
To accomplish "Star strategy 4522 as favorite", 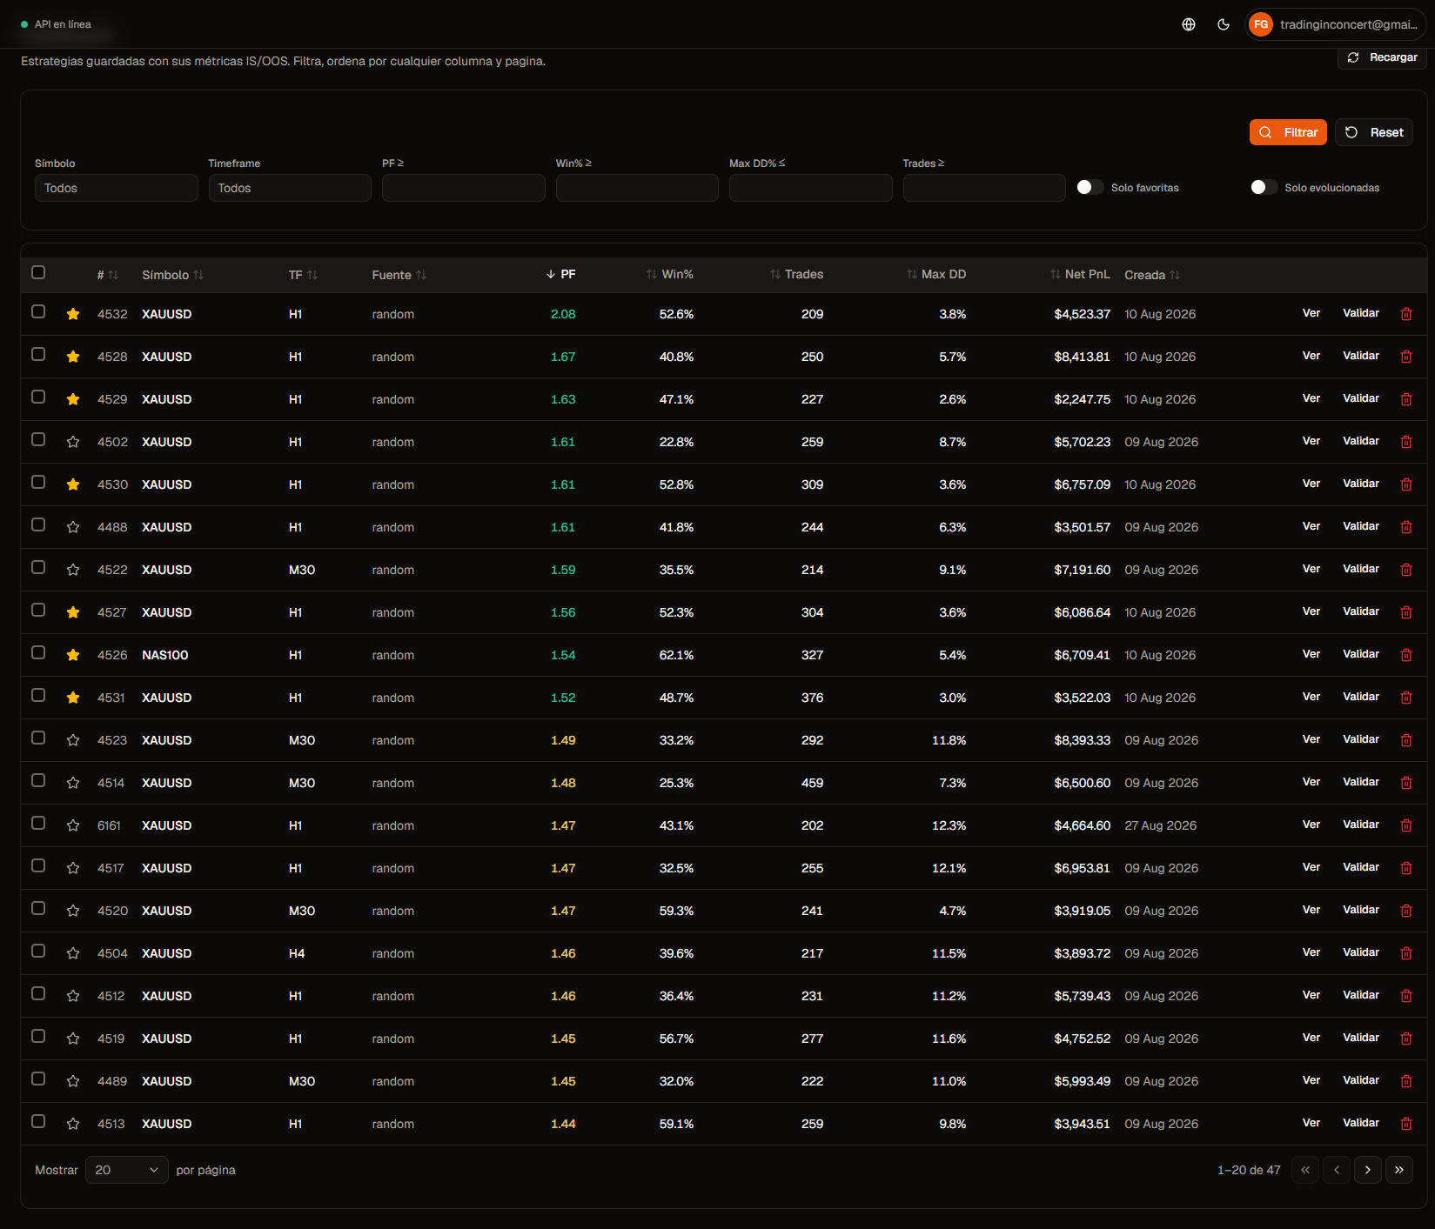I will [x=73, y=570].
